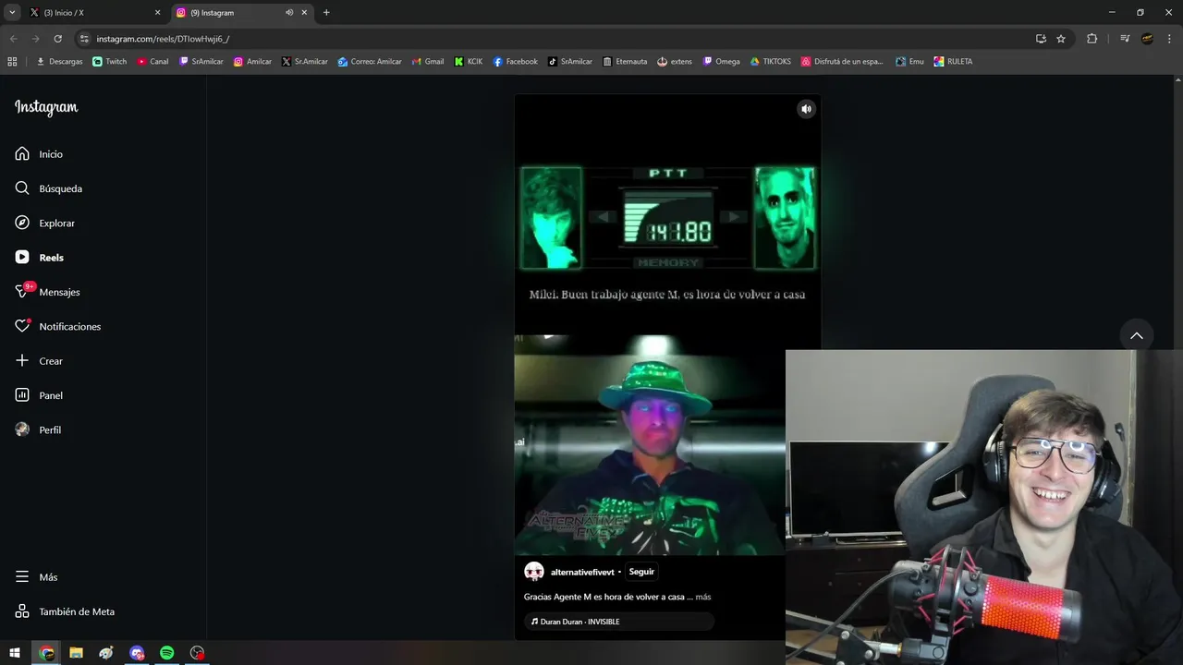Reload the page
Image resolution: width=1183 pixels, height=665 pixels.
[x=57, y=39]
